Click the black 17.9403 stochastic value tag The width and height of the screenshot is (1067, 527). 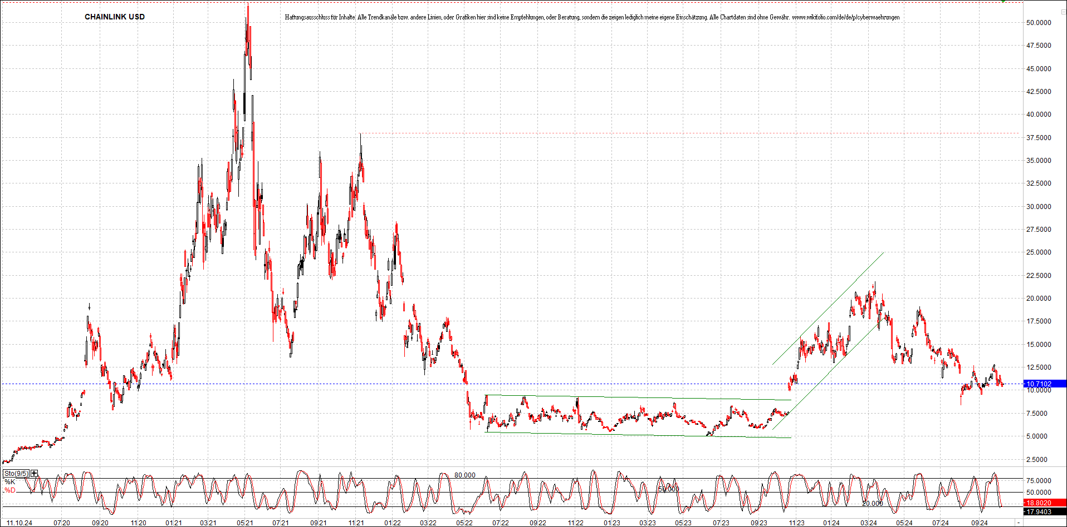(x=1045, y=512)
